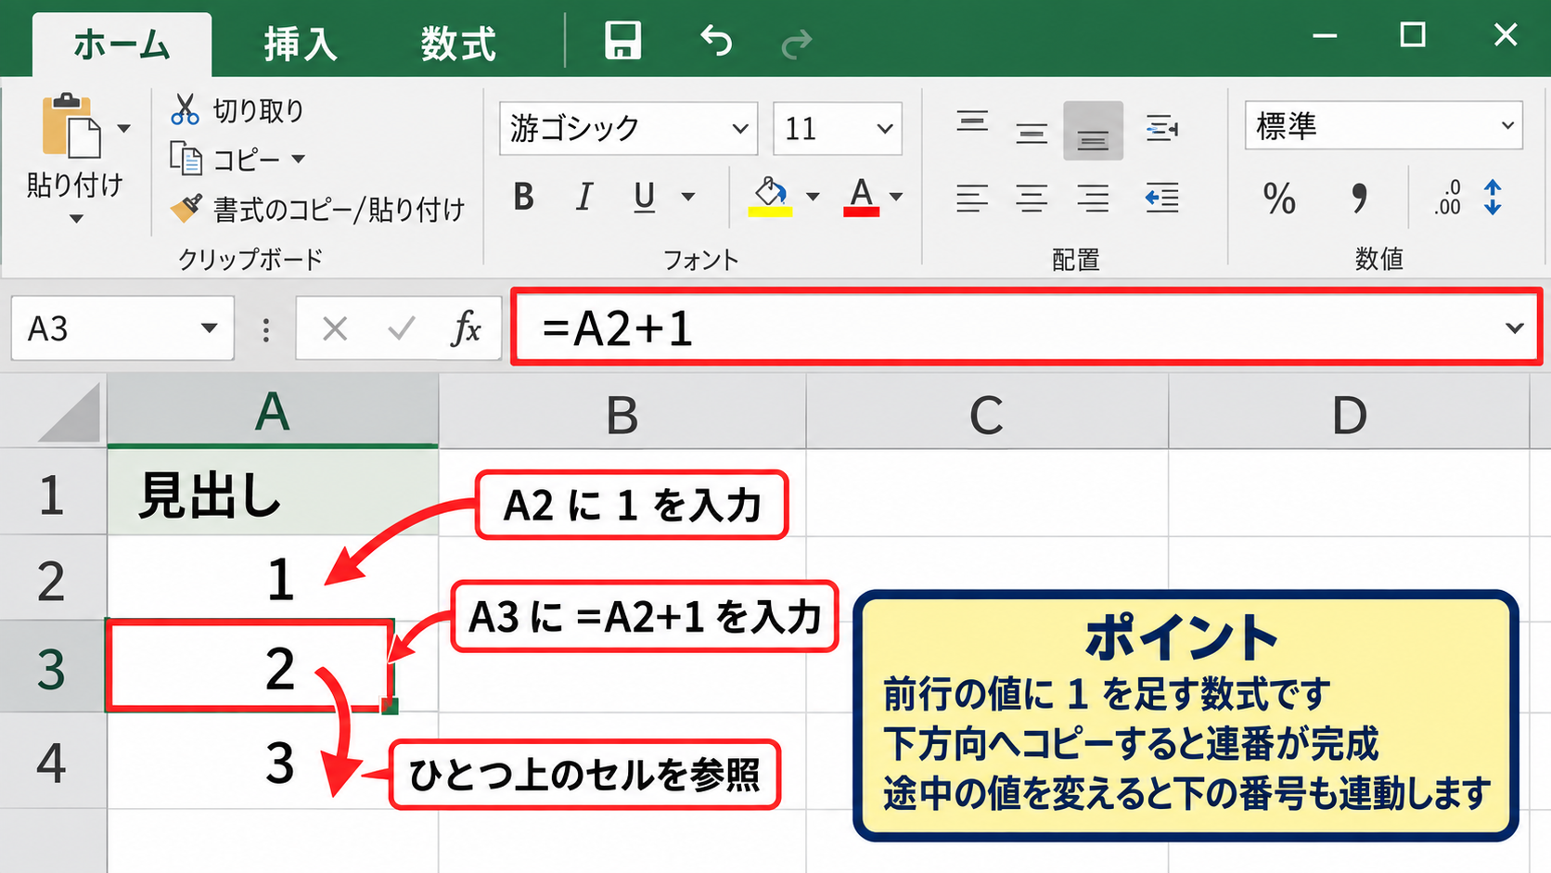
Task: Click the Redo arrow icon
Action: pos(797,43)
